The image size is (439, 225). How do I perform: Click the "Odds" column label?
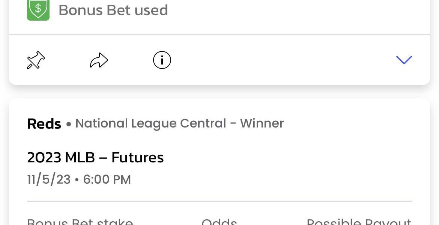point(219,222)
